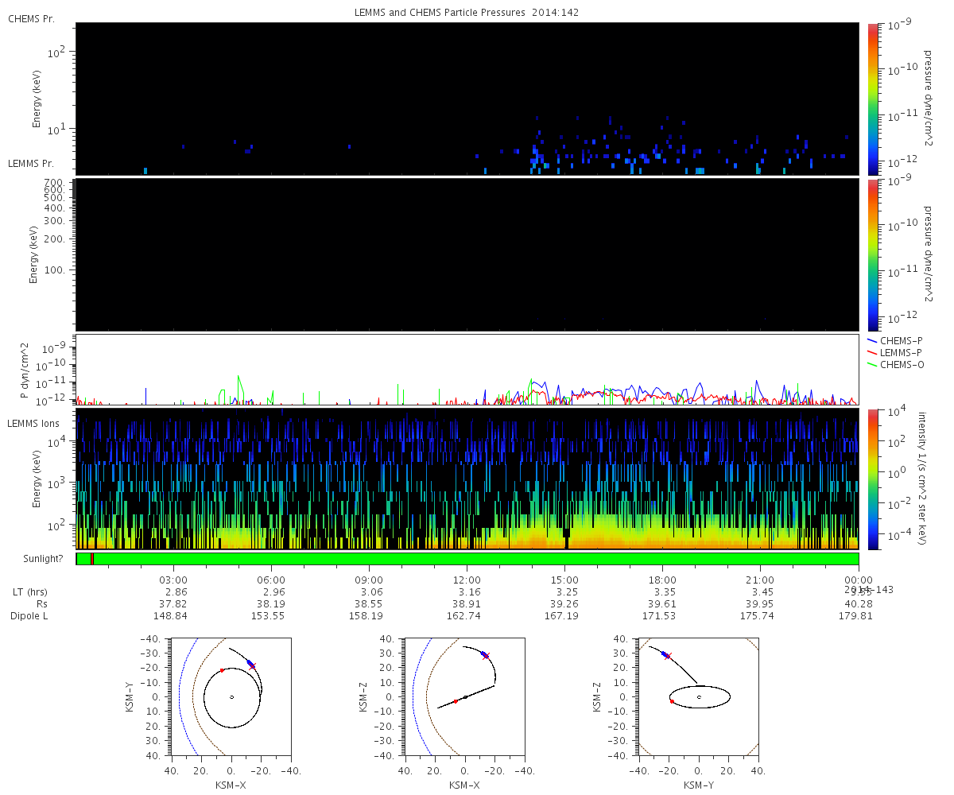
Task: Click the LEMMS Ions intensity color bar
Action: coord(872,479)
